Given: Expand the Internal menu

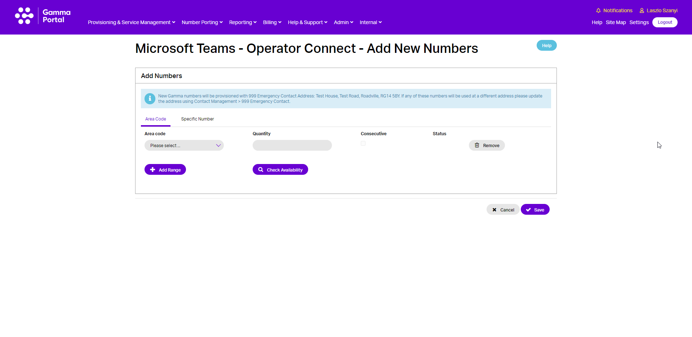Looking at the screenshot, I should point(371,22).
